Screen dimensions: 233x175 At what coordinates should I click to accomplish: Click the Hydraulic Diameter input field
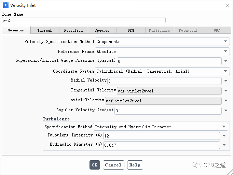161,145
